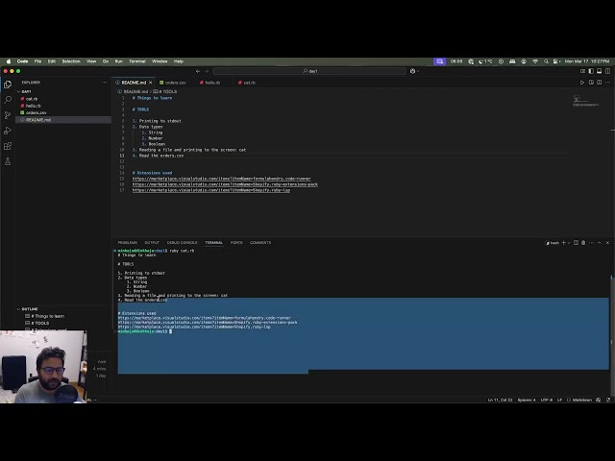The height and width of the screenshot is (461, 615).
Task: Click the Shopify.ruby-lsp marketplace link
Action: 211,190
